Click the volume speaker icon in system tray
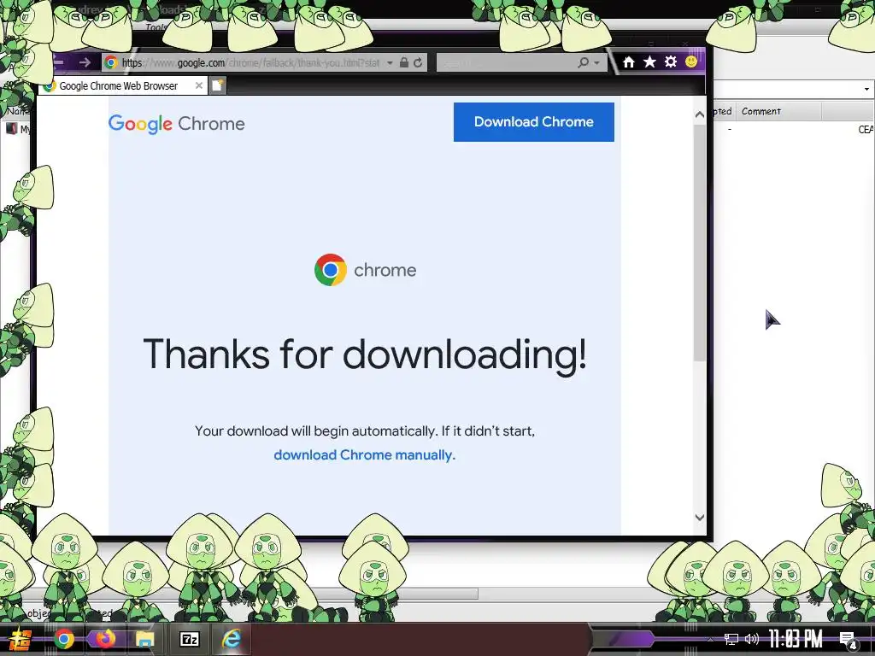This screenshot has height=656, width=875. (752, 639)
